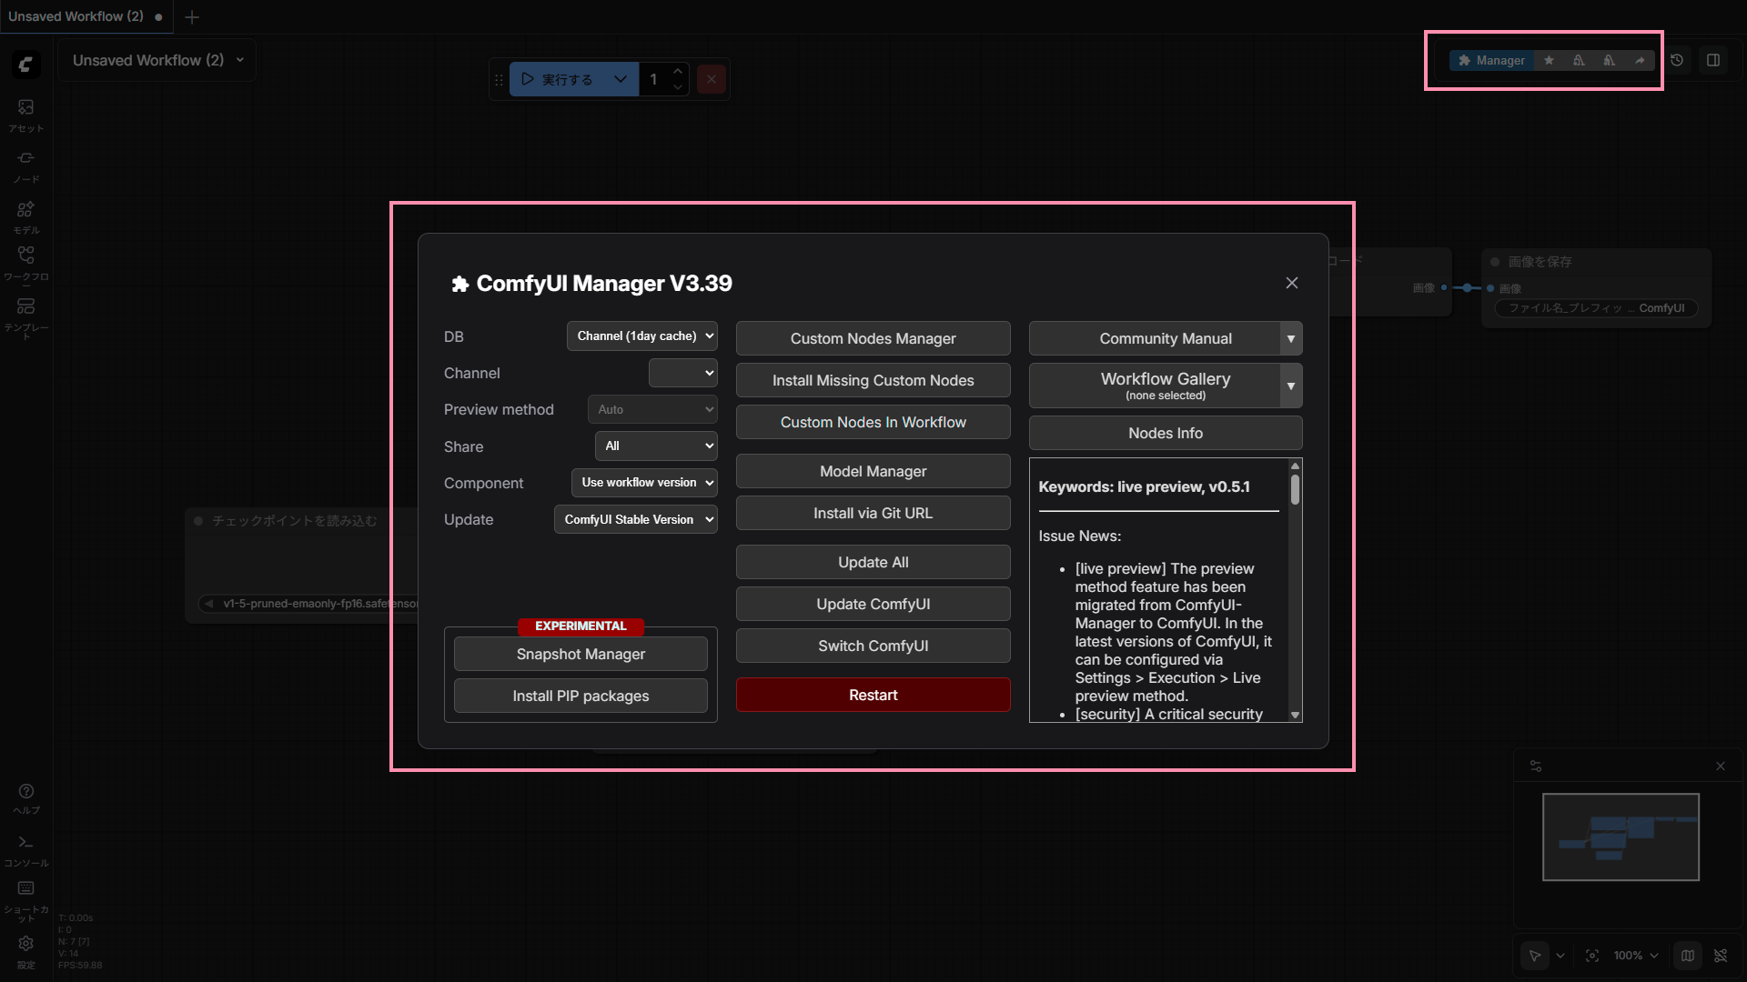1747x982 pixels.
Task: Open the DB Channel cache dropdown
Action: (x=641, y=336)
